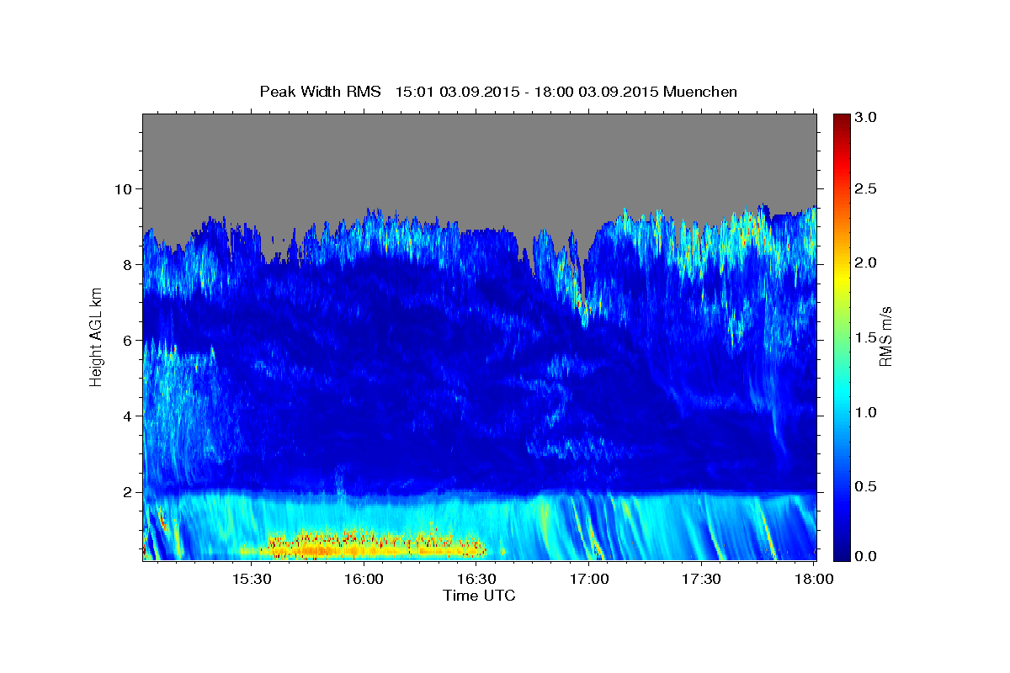Image resolution: width=1010 pixels, height=673 pixels.
Task: Click the colorbar value 2.5
Action: (x=866, y=189)
